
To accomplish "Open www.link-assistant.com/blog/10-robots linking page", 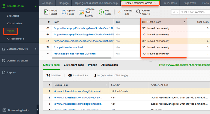I will click(x=80, y=91).
